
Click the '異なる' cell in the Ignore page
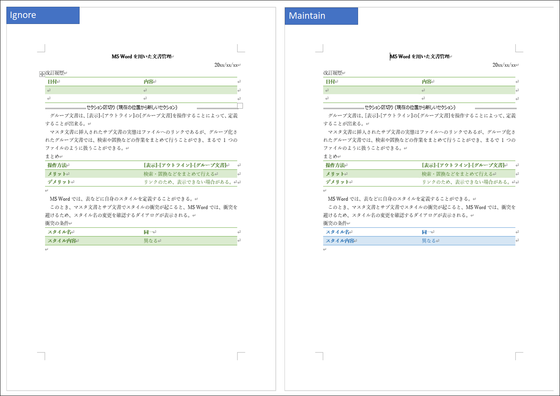189,241
